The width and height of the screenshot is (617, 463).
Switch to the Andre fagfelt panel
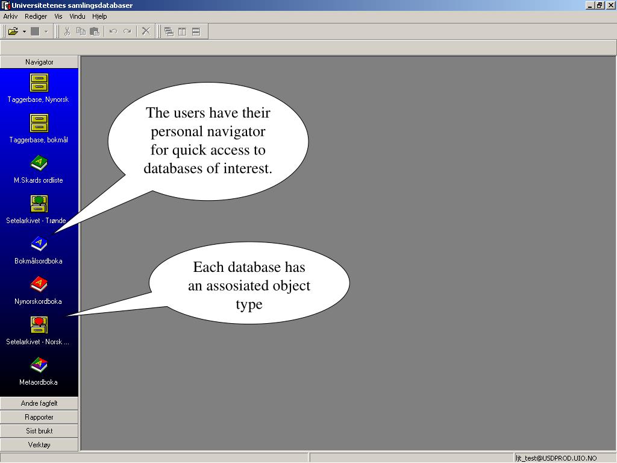click(x=39, y=403)
